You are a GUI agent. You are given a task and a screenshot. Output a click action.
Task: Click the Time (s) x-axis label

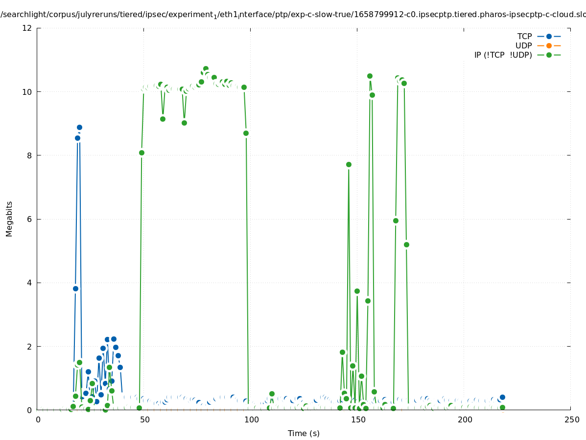(304, 433)
